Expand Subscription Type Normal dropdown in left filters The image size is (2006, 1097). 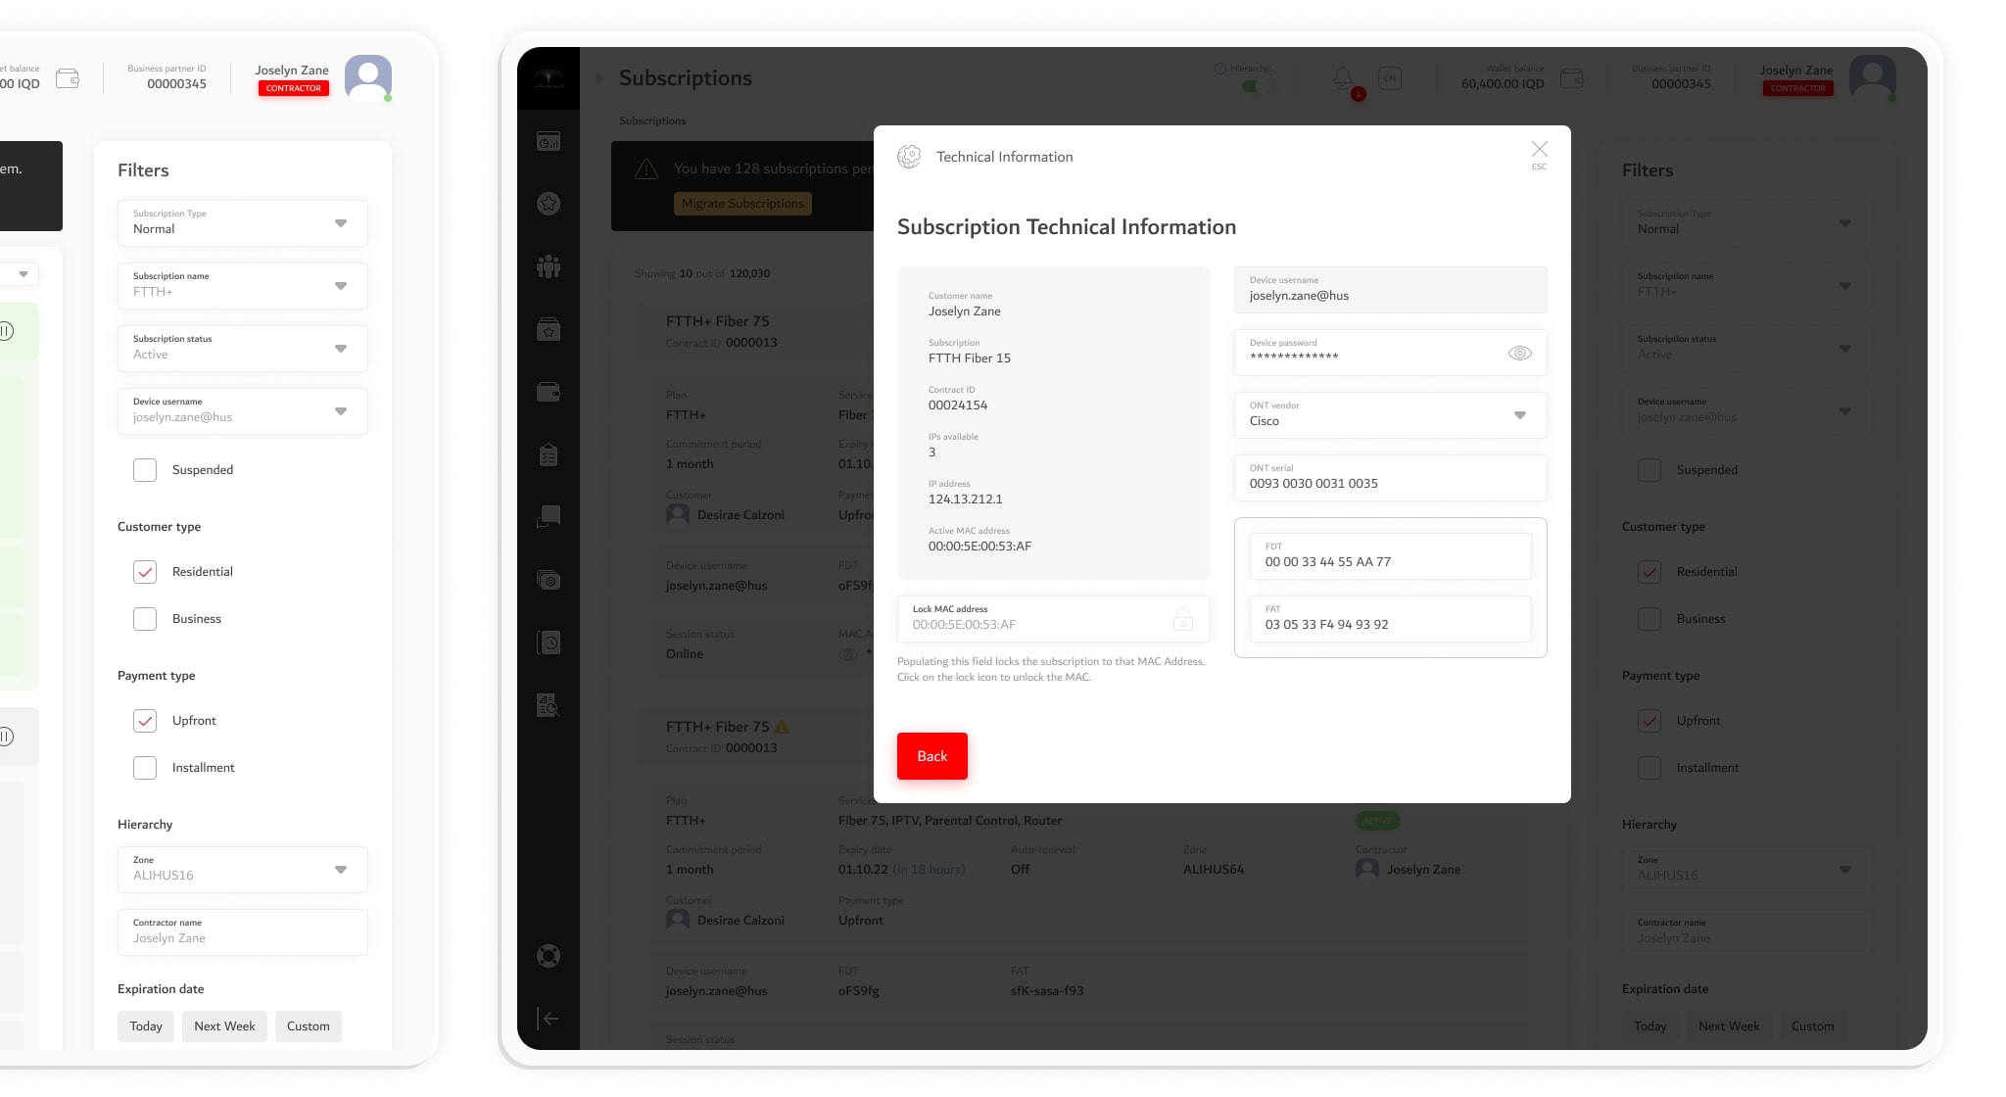pos(242,223)
